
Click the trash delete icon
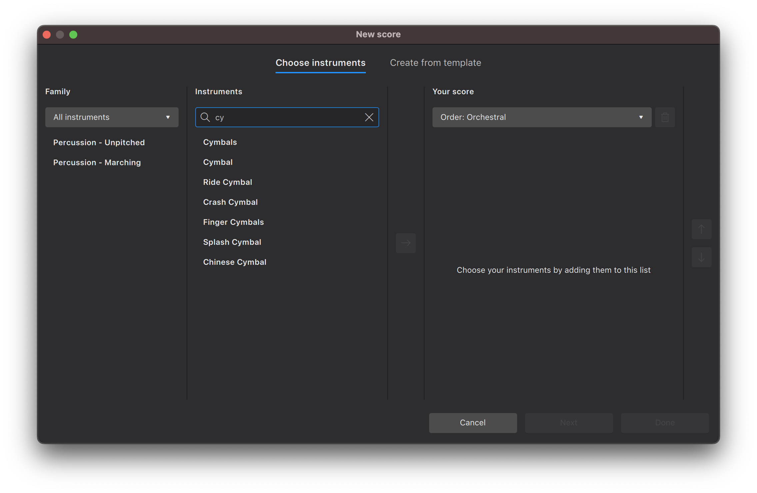tap(665, 117)
